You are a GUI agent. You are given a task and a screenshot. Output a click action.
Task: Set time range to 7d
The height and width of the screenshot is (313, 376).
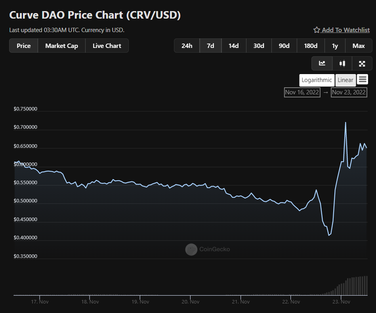pos(210,46)
